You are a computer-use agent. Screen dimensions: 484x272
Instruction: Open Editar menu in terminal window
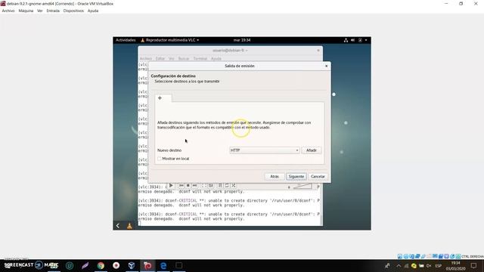160,59
